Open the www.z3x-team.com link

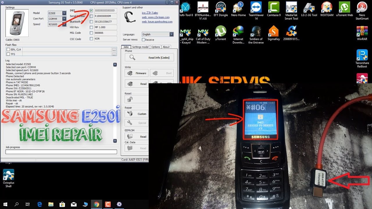155,17
